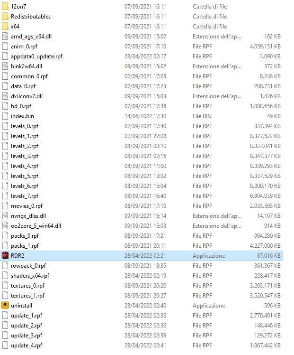The width and height of the screenshot is (294, 355).
Task: Select the file name appdata0_update.rpf
Action: 36,56
